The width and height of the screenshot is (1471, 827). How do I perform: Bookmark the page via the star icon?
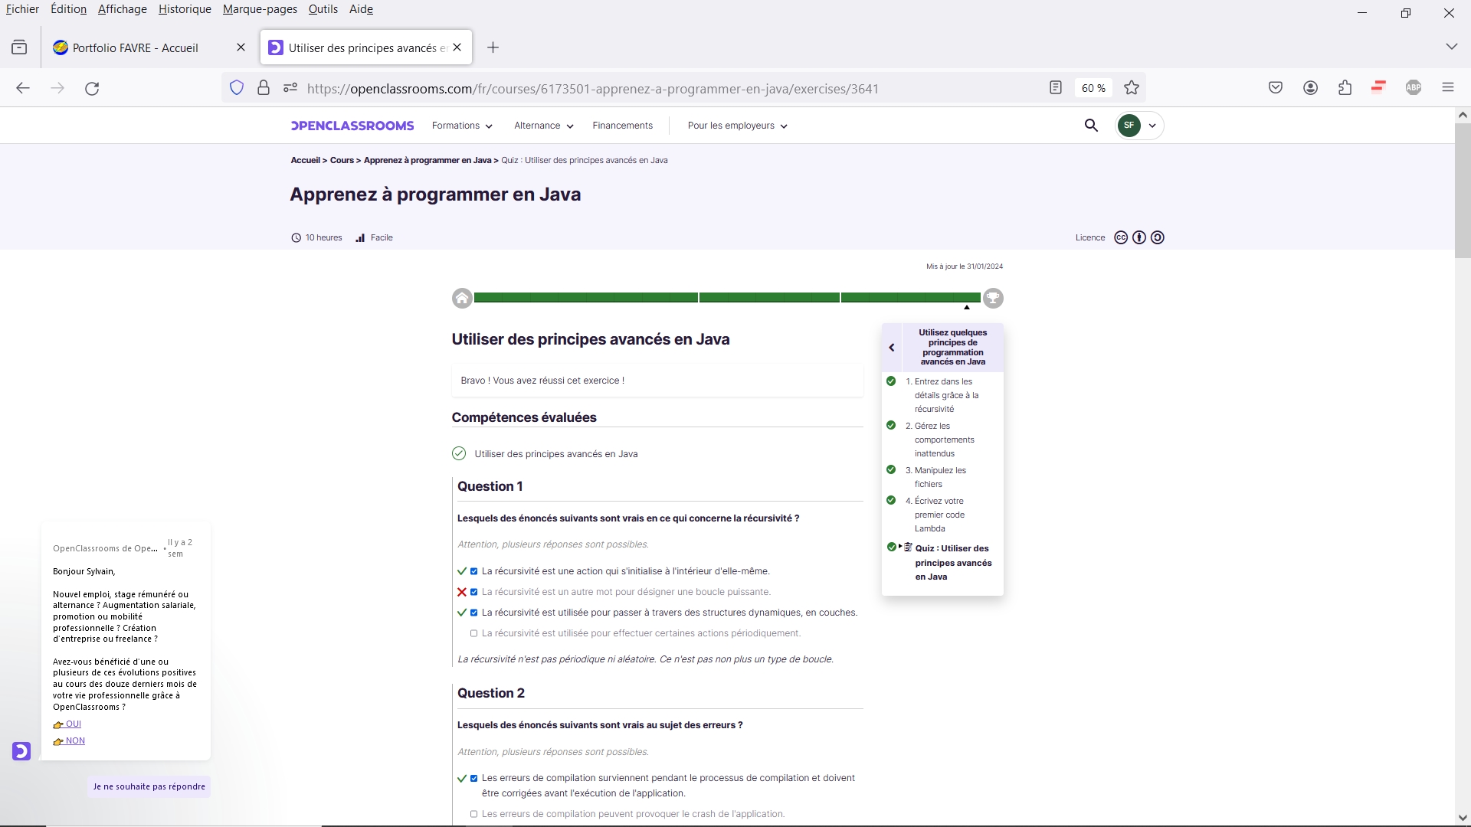pyautogui.click(x=1132, y=87)
